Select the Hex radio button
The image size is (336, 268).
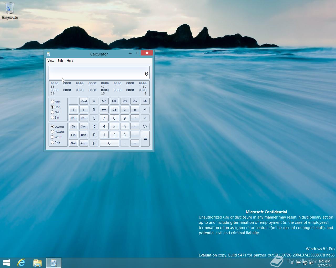pos(55,102)
